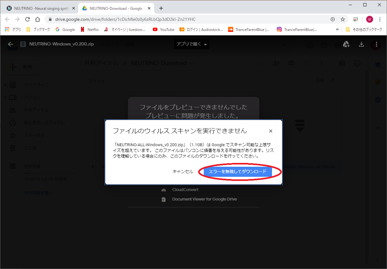Open the Drive help question-mark icon
The image size is (387, 269).
pos(324,45)
